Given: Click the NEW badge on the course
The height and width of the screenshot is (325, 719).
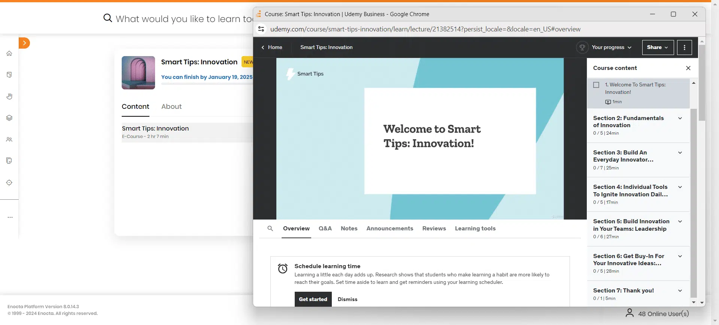Looking at the screenshot, I should 248,62.
